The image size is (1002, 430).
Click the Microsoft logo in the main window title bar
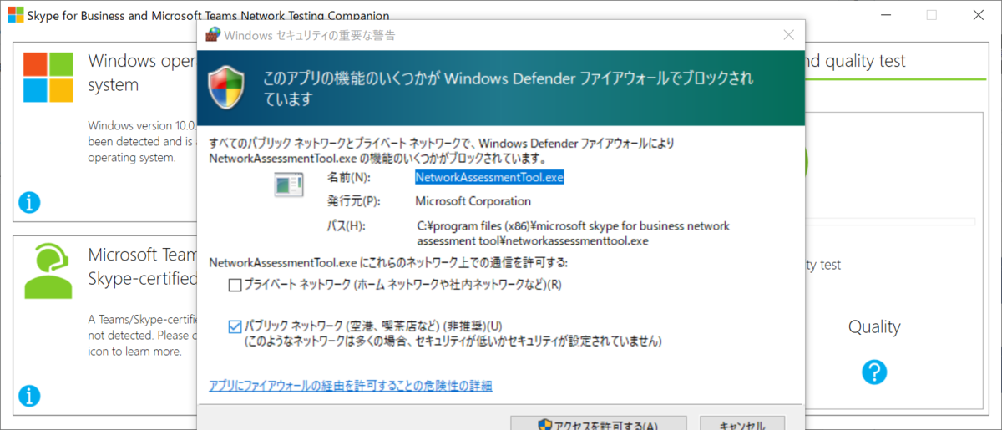click(x=15, y=14)
